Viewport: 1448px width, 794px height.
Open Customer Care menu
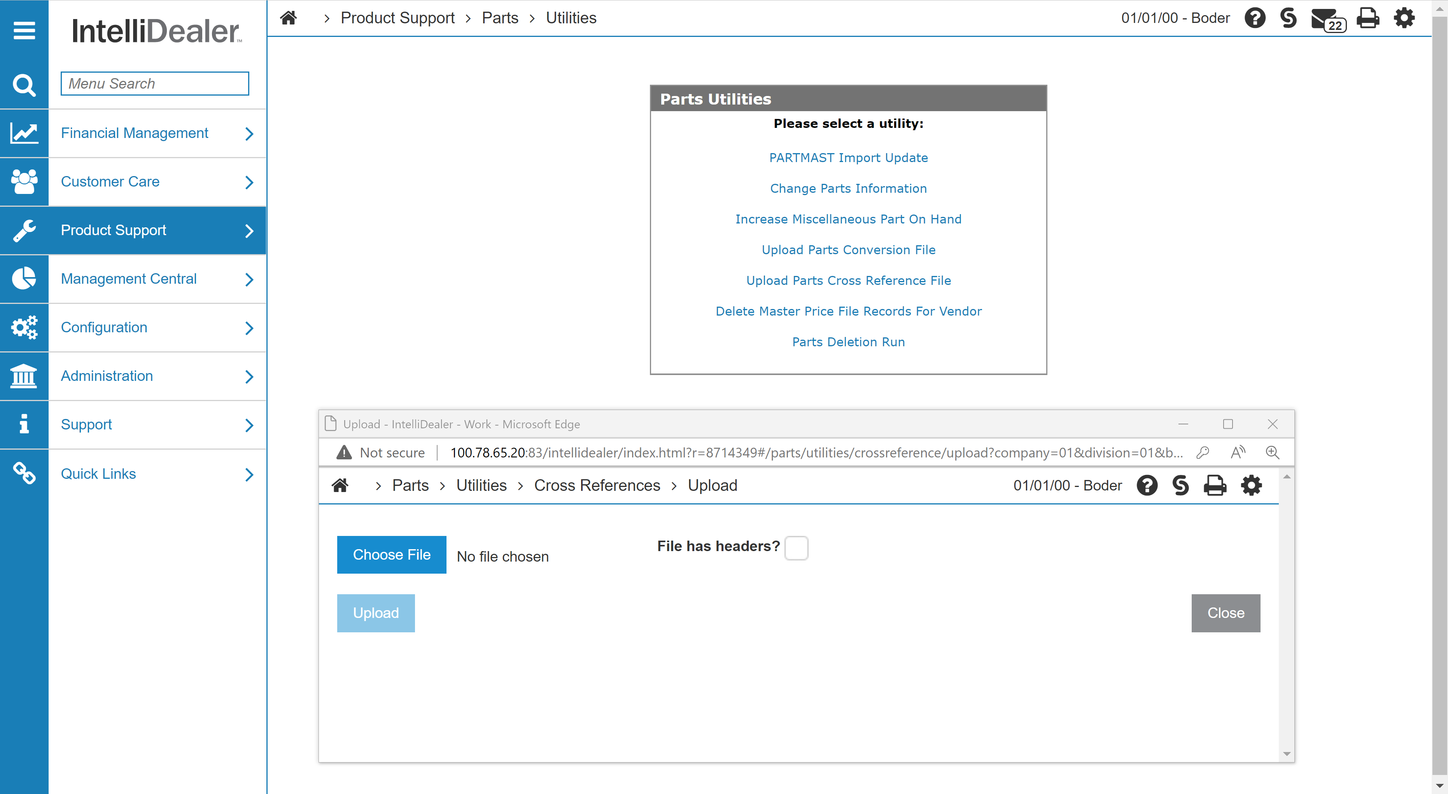(110, 181)
